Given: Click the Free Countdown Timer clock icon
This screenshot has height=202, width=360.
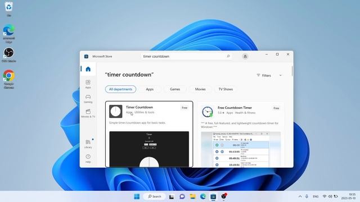Looking at the screenshot, I should 208,112.
